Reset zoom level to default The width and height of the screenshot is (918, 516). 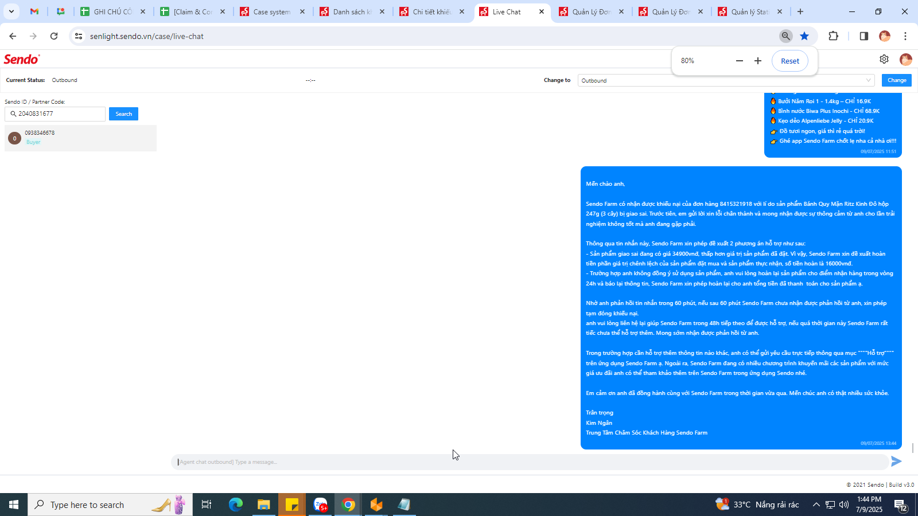point(790,61)
